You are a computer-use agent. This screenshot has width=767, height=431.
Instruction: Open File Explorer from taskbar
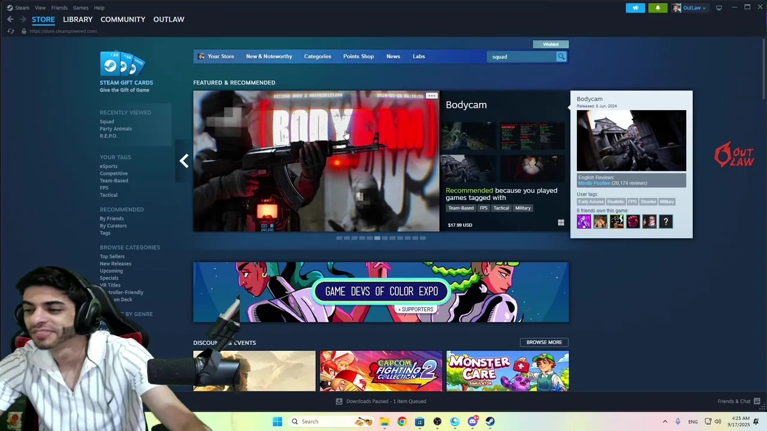pyautogui.click(x=384, y=421)
